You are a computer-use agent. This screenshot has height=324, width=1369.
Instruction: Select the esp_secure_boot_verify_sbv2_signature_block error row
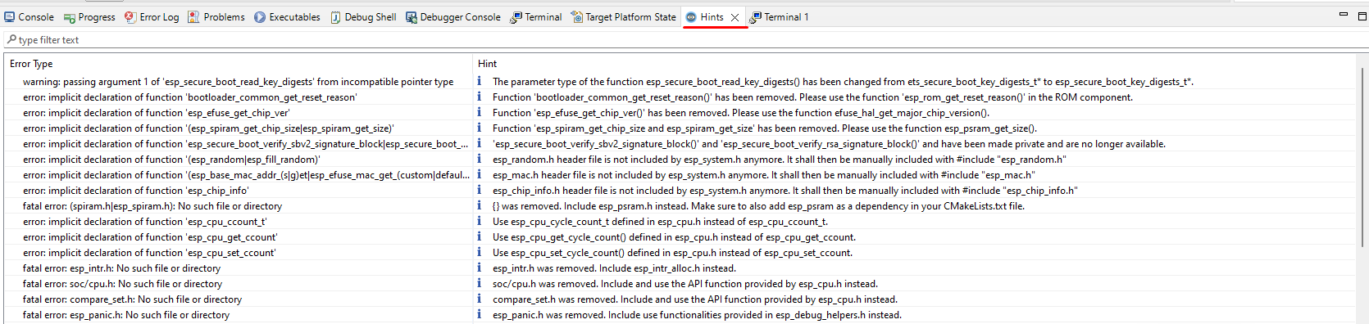click(x=679, y=144)
